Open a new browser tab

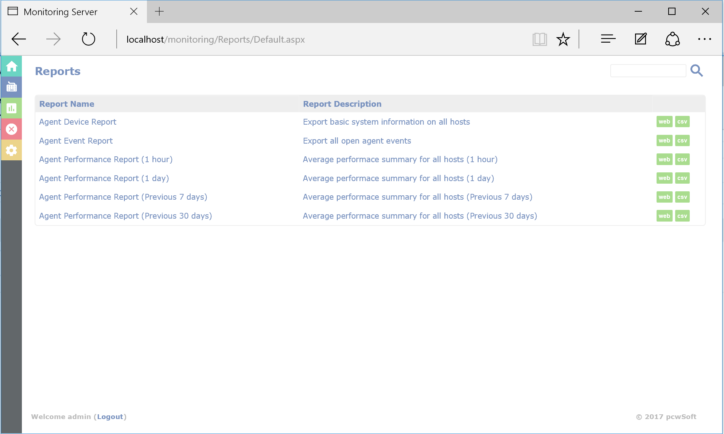tap(159, 12)
